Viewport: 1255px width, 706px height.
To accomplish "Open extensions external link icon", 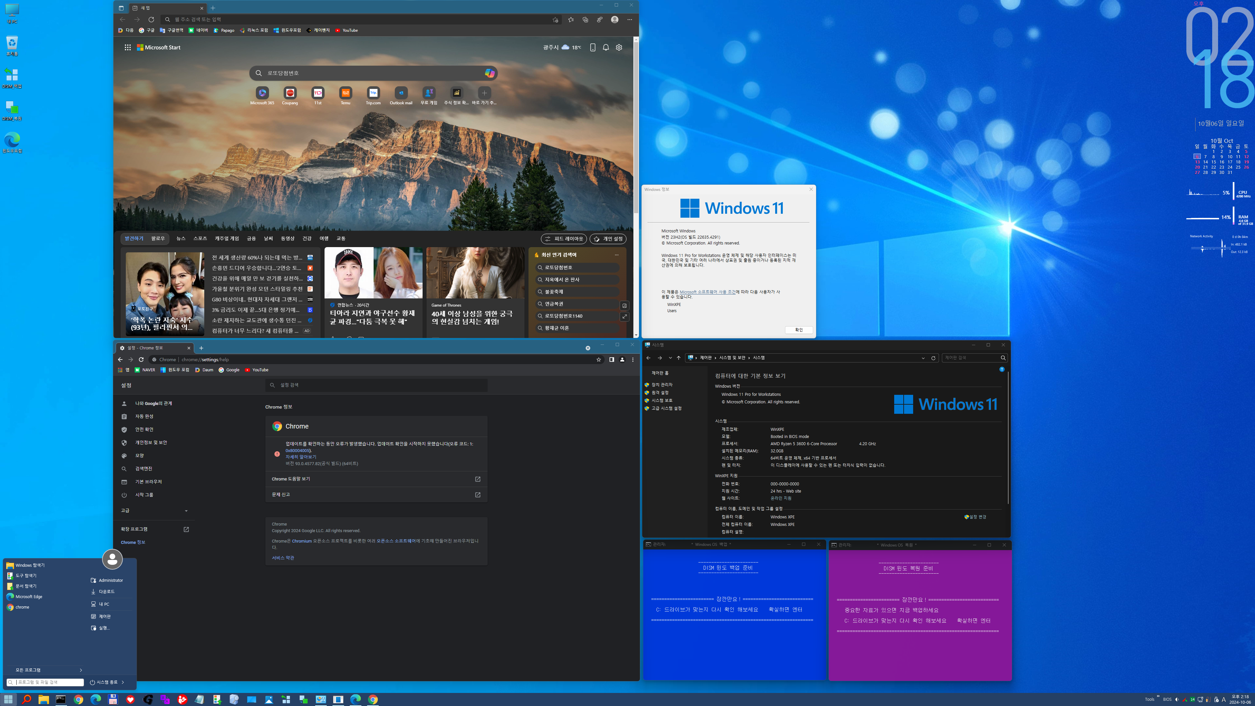I will pos(186,529).
